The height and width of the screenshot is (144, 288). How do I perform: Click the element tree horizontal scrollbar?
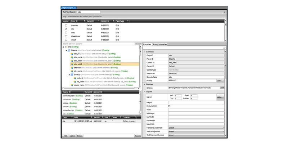point(101,89)
